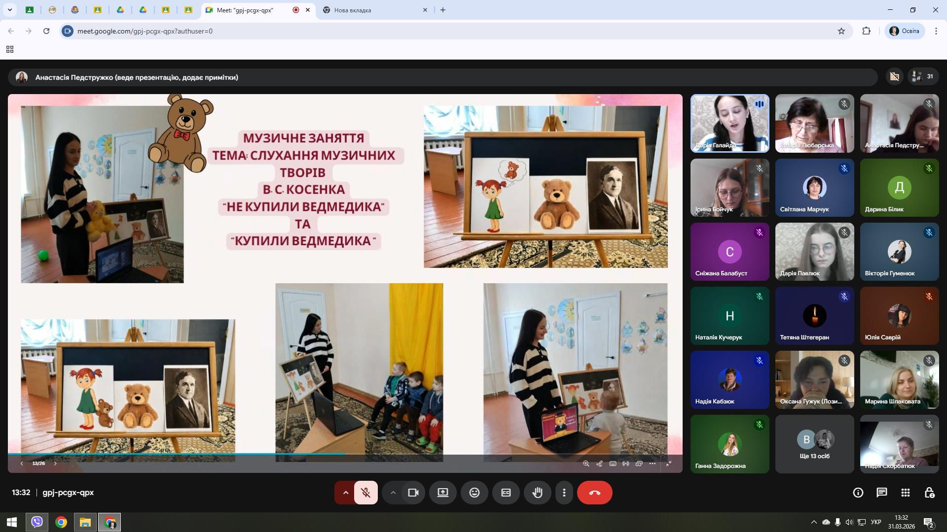
Task: Open the first pinned green Classroom tab
Action: (x=30, y=10)
